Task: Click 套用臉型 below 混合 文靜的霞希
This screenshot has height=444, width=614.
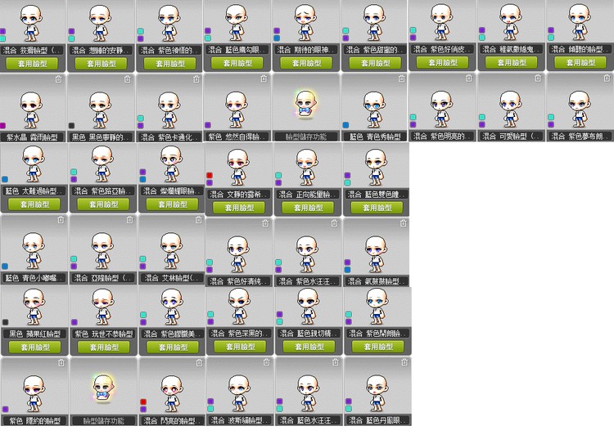Action: (x=239, y=208)
